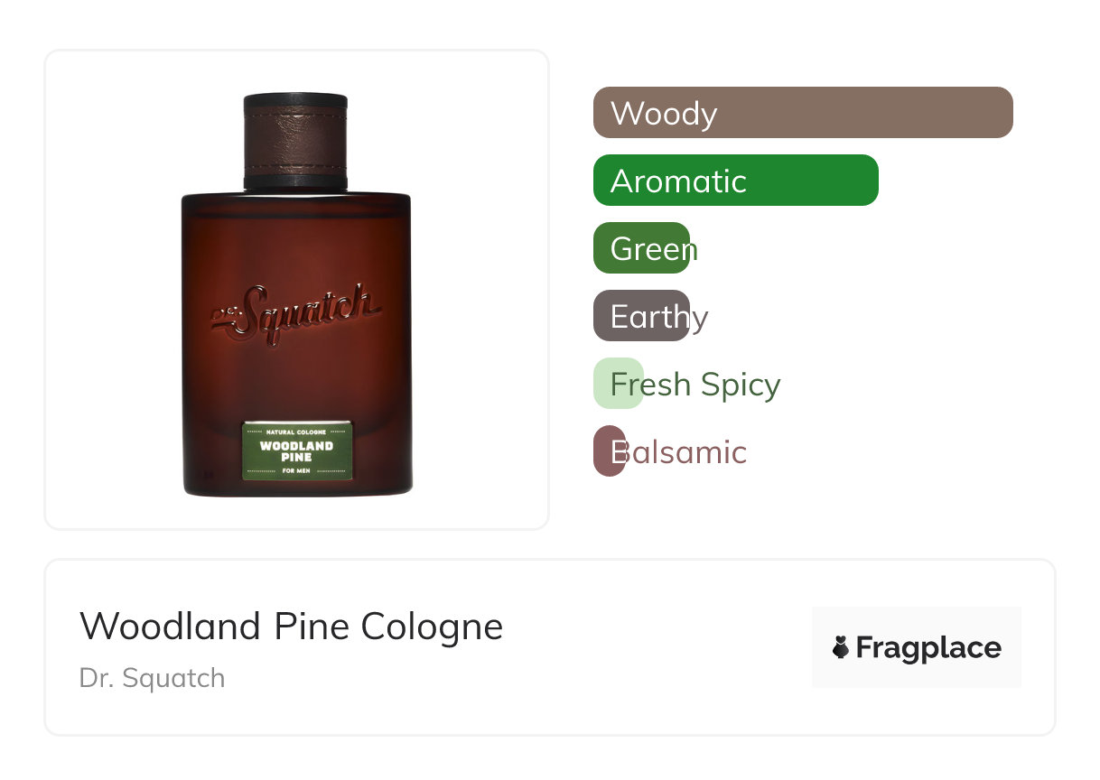Click the Fragplace wordmark text

(x=928, y=647)
